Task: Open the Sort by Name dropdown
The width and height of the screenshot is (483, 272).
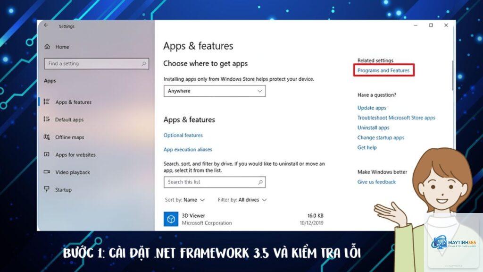Action: pyautogui.click(x=184, y=200)
